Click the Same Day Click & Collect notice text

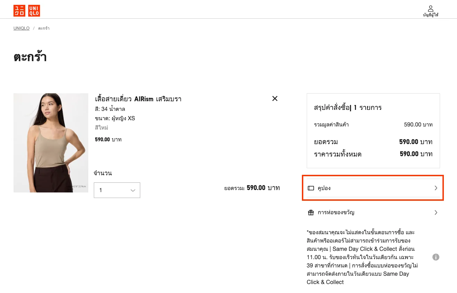362,257
